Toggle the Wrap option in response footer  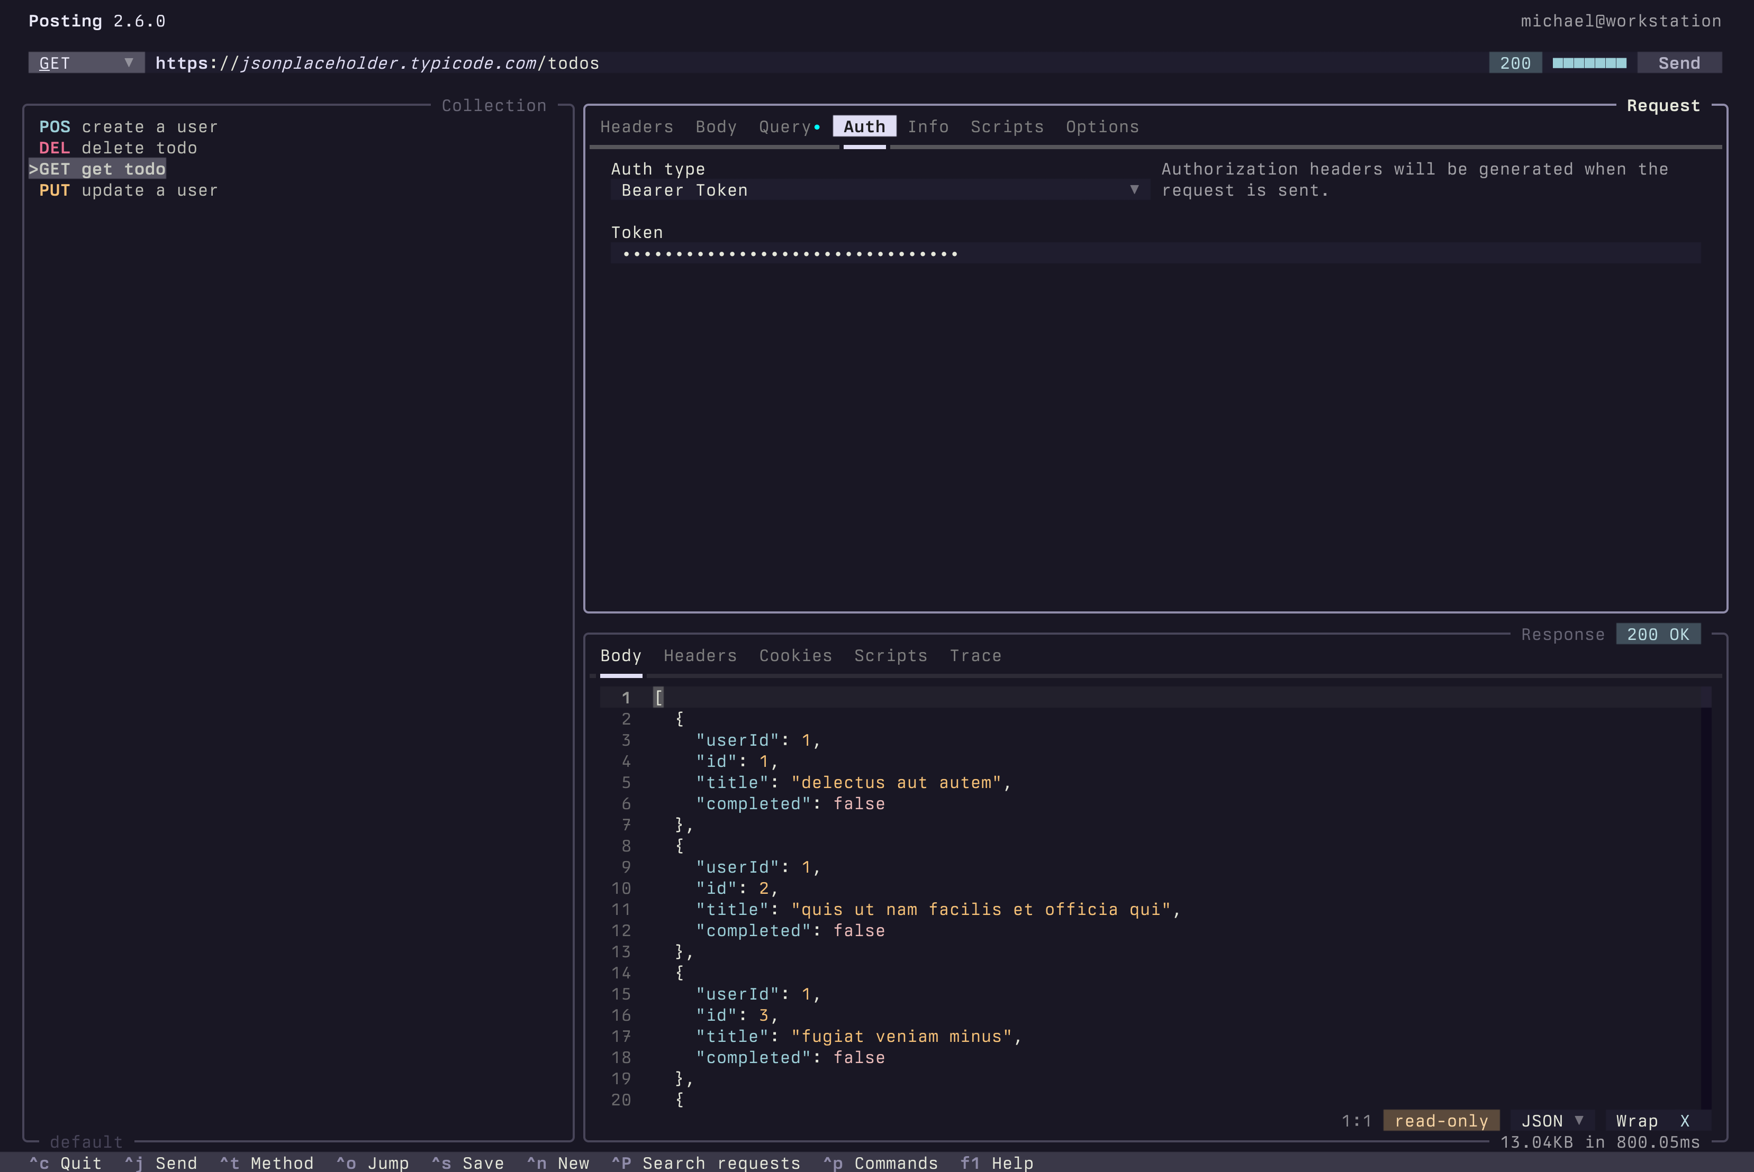pos(1652,1120)
